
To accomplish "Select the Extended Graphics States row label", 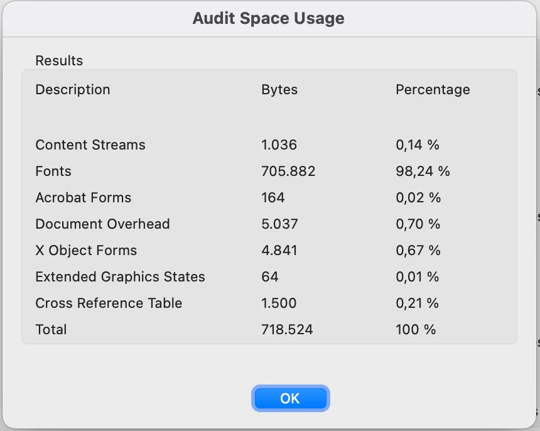I will pyautogui.click(x=120, y=277).
